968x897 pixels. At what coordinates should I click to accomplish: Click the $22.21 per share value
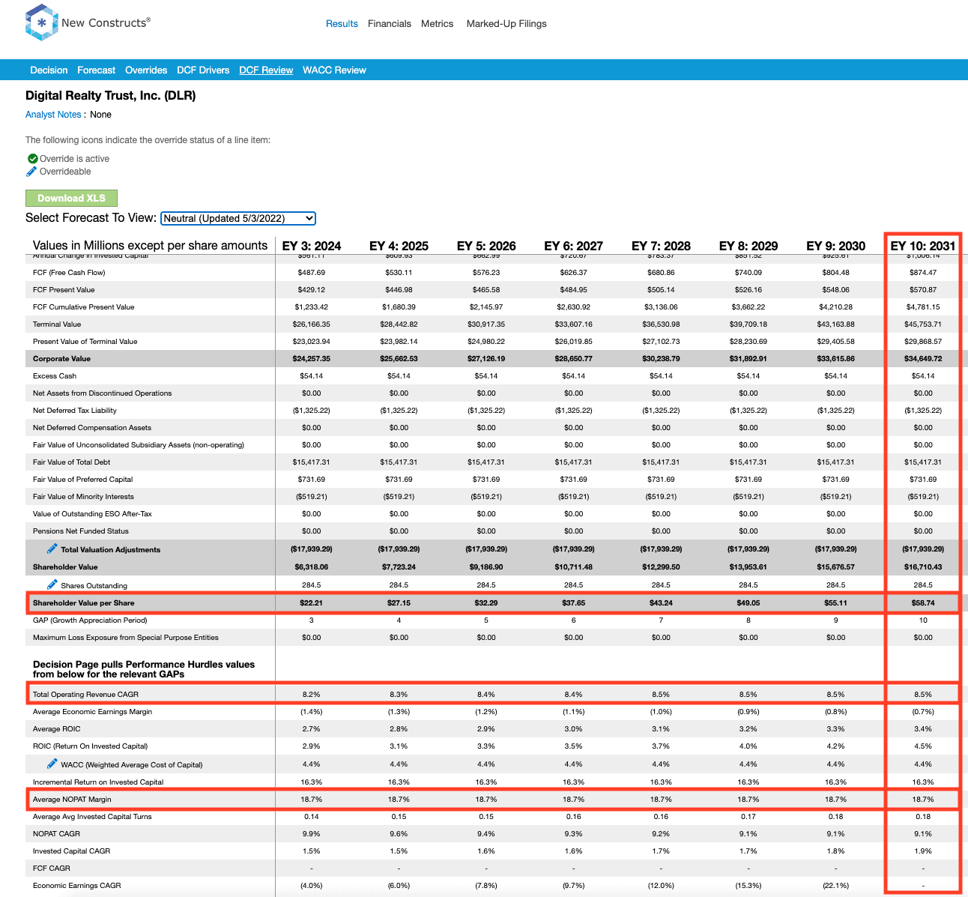(x=312, y=603)
